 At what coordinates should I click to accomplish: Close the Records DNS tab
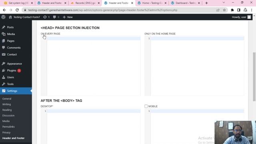pos(99,3)
